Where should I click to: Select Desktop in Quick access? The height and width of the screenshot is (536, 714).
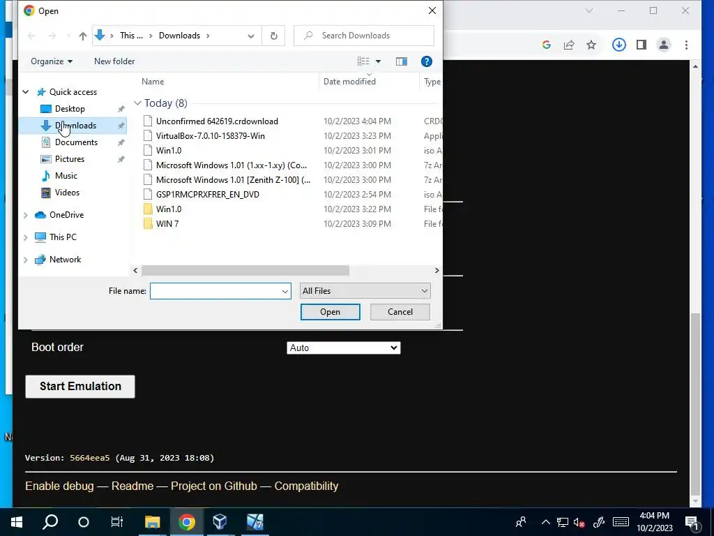coord(70,109)
